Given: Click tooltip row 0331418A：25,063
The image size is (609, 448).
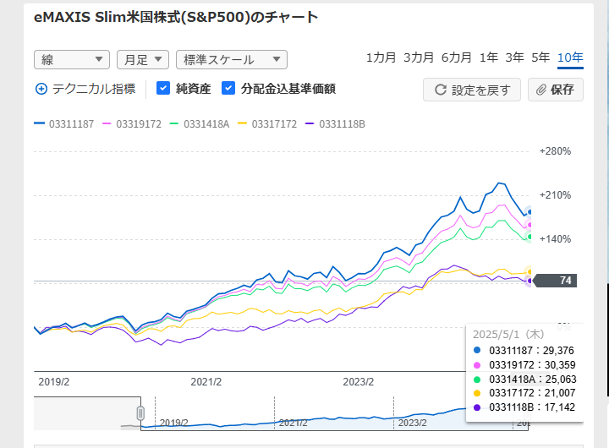Looking at the screenshot, I should pyautogui.click(x=524, y=380).
